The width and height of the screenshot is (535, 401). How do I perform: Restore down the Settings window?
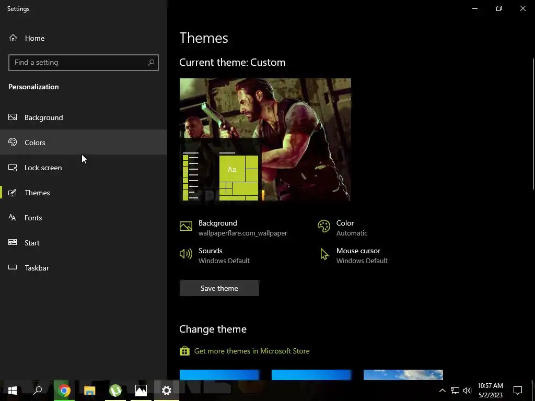pyautogui.click(x=499, y=8)
